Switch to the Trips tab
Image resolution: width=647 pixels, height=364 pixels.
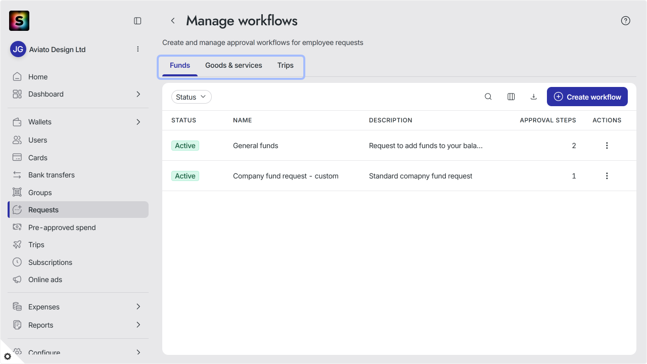(x=286, y=66)
